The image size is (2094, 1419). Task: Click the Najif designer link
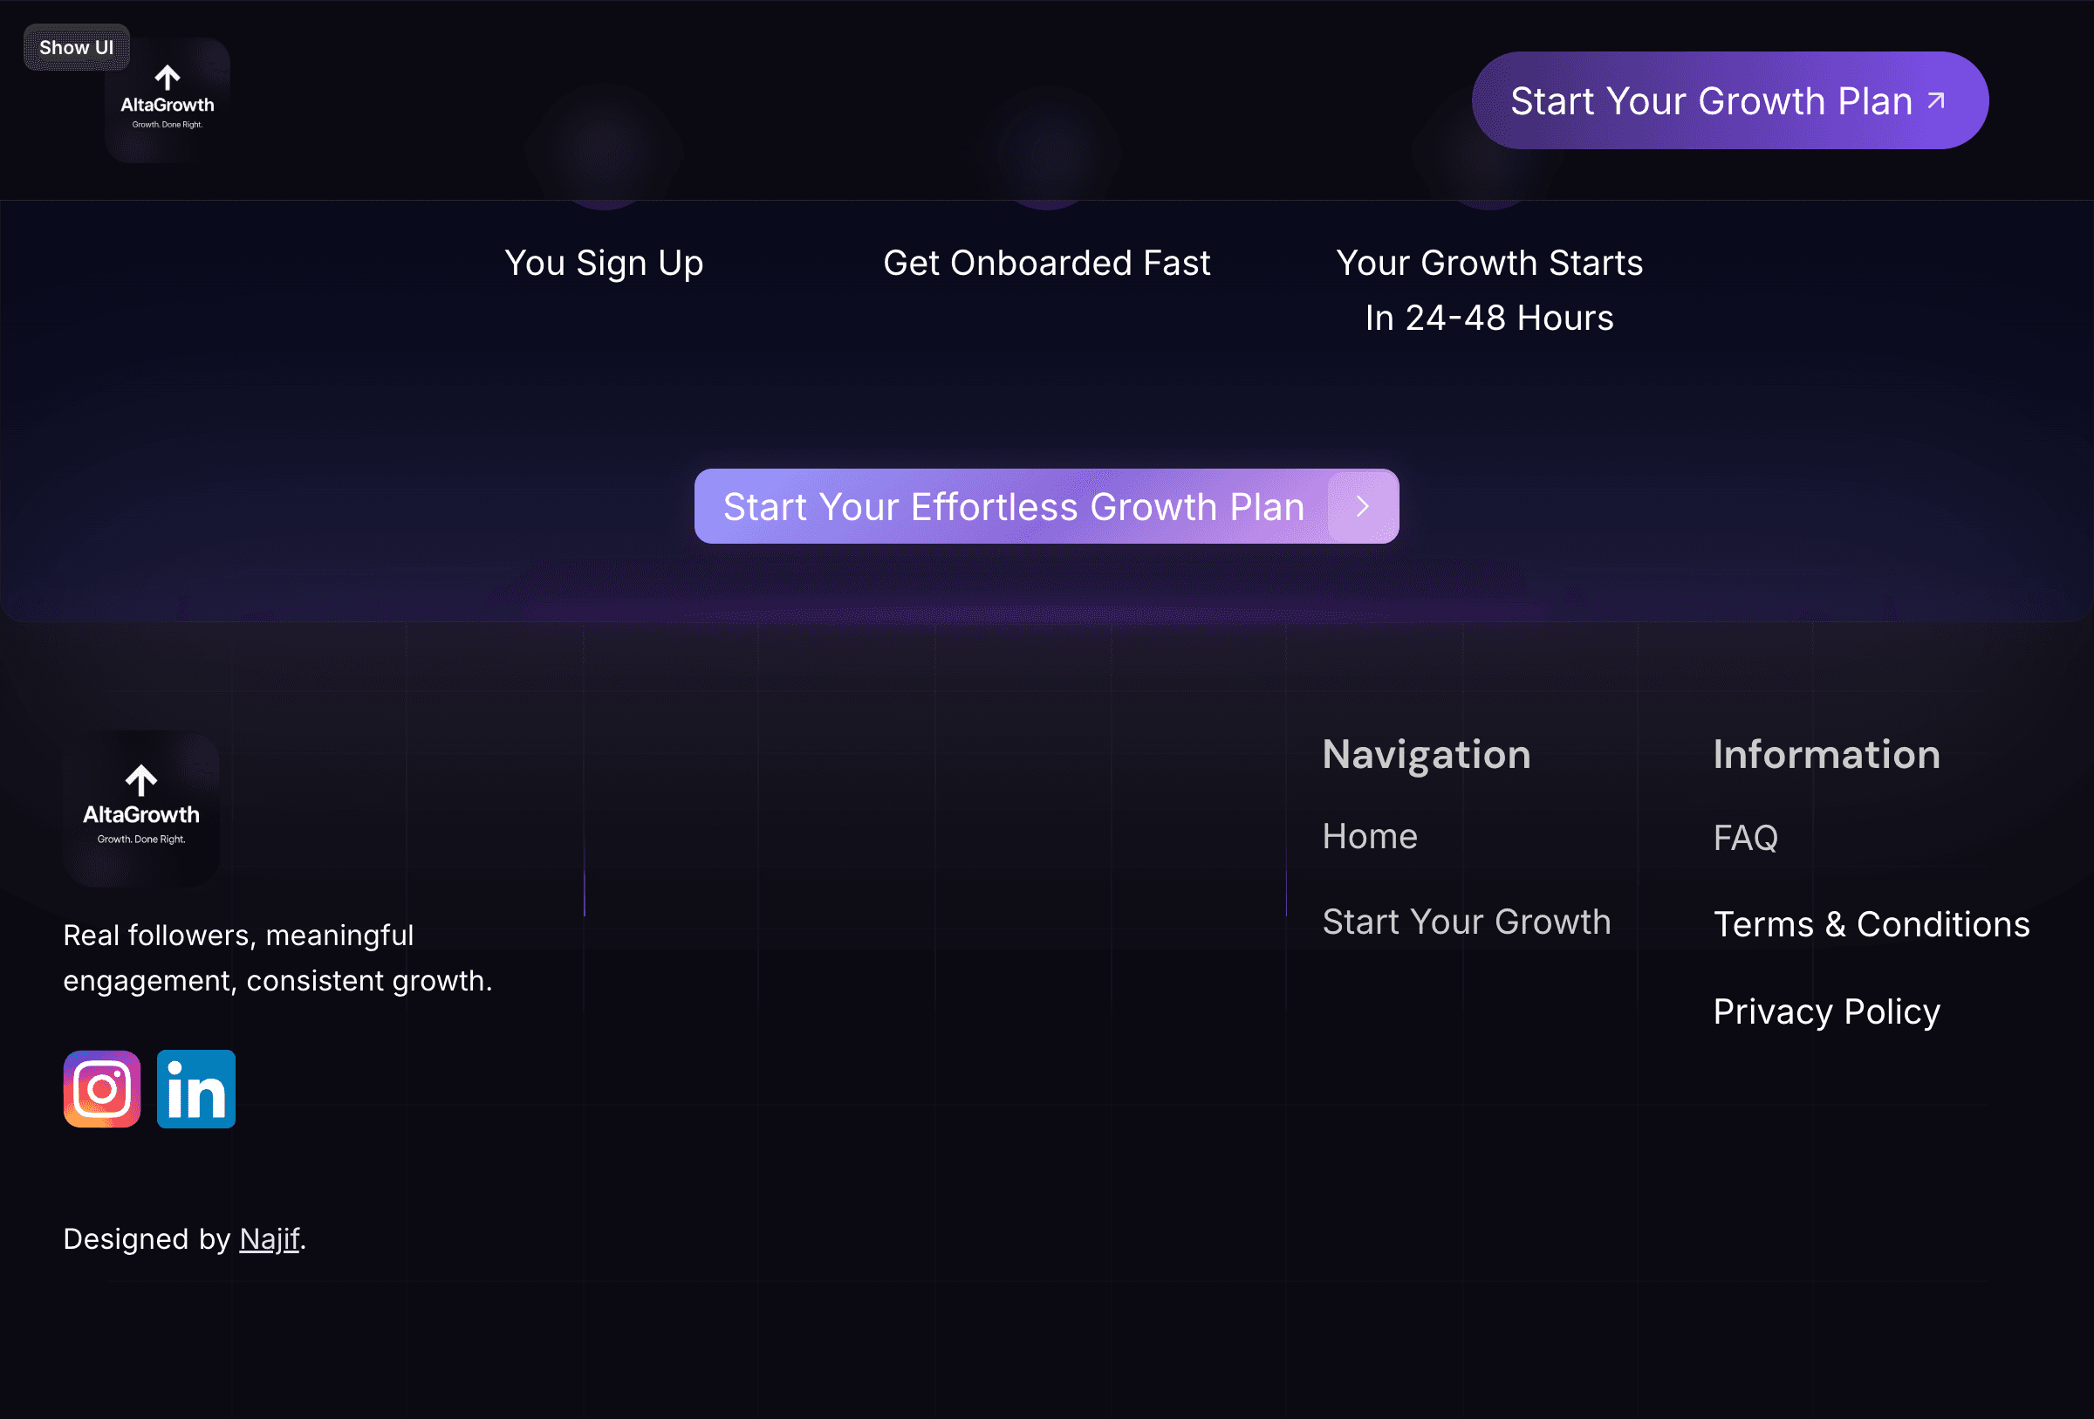click(x=269, y=1239)
